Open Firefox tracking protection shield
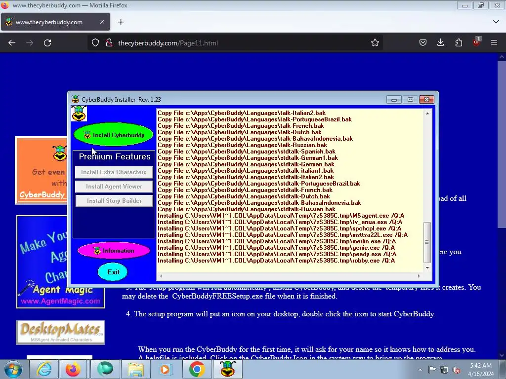506x379 pixels. pyautogui.click(x=95, y=42)
